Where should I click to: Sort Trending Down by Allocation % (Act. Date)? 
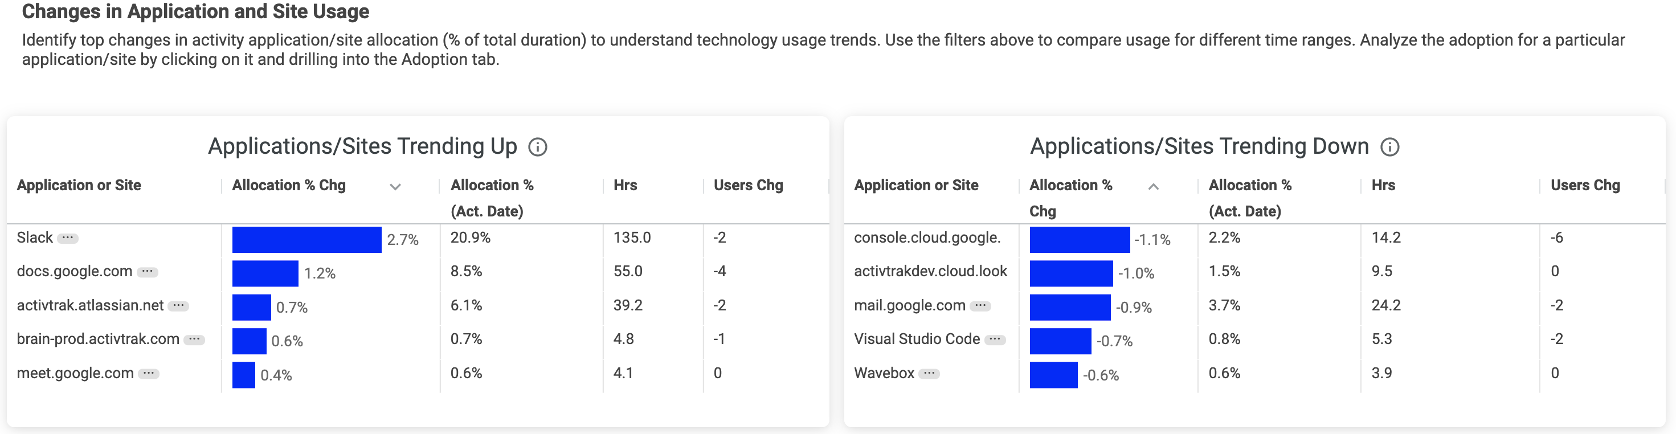(1250, 198)
